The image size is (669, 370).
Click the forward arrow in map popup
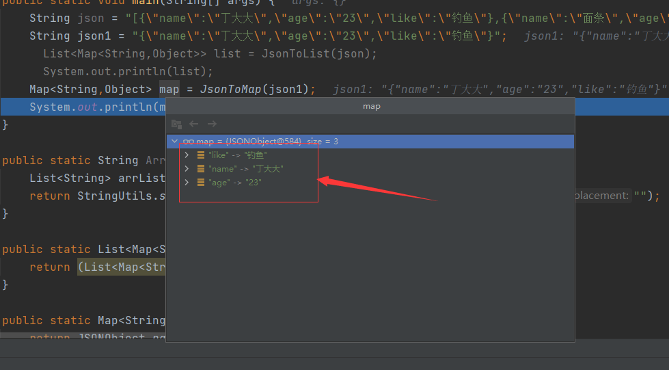coord(212,124)
